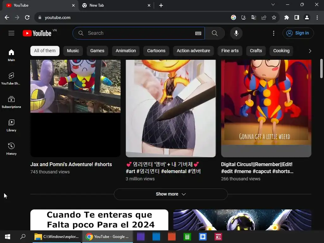Open the winged robot video thumbnail
This screenshot has height=243, width=324.
242,220
